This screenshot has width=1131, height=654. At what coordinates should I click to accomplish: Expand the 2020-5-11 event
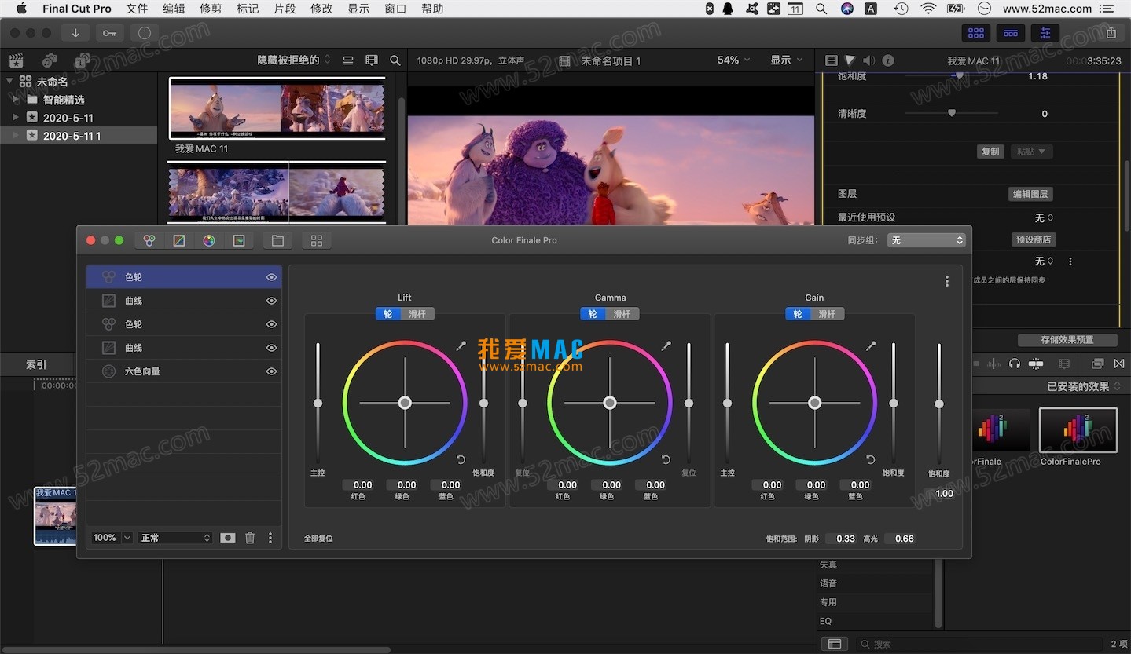coord(16,118)
